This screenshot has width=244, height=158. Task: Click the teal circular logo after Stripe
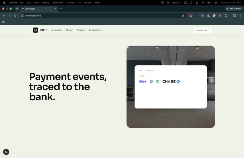click(151, 81)
